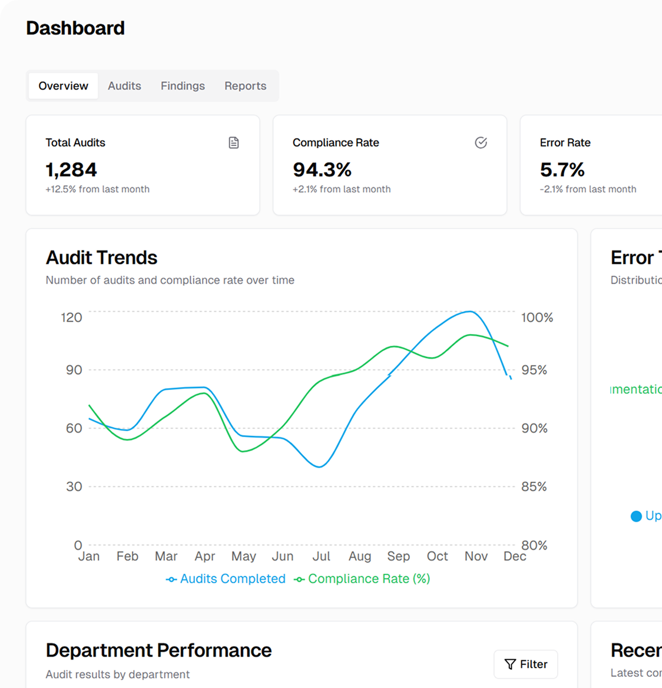Click the Department Performance section heading
The image size is (662, 688).
pos(158,650)
